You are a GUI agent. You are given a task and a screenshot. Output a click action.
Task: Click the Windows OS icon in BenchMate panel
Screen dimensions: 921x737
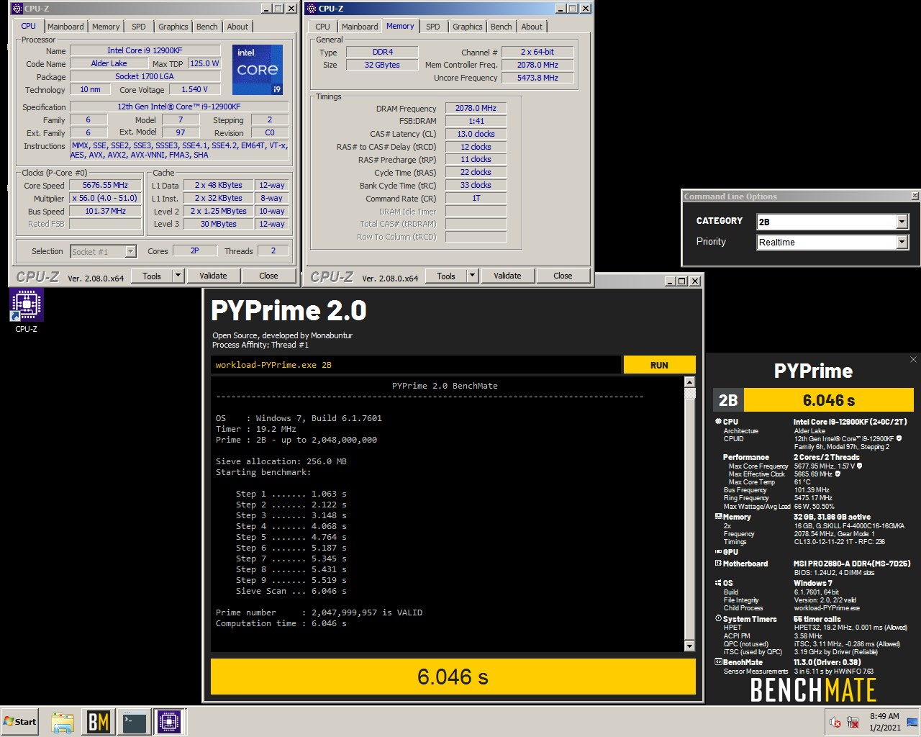718,583
